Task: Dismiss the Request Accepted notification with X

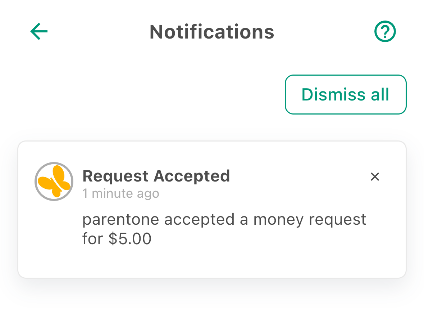Action: click(375, 176)
